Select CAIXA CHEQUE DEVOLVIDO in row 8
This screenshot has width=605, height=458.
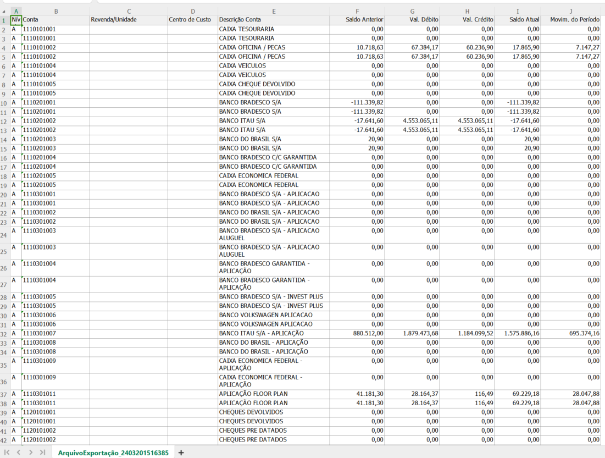274,84
